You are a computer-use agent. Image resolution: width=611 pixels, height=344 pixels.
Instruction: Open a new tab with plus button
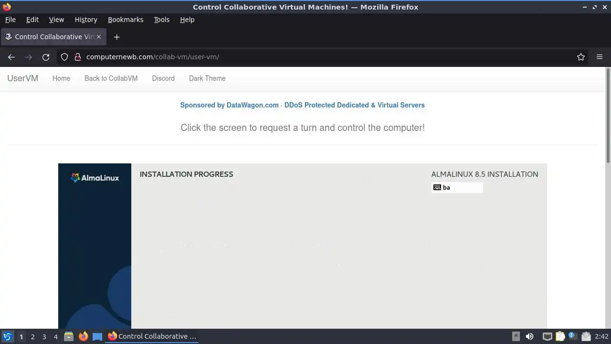click(x=116, y=37)
